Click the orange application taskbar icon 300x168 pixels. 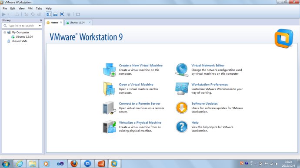coord(101,164)
